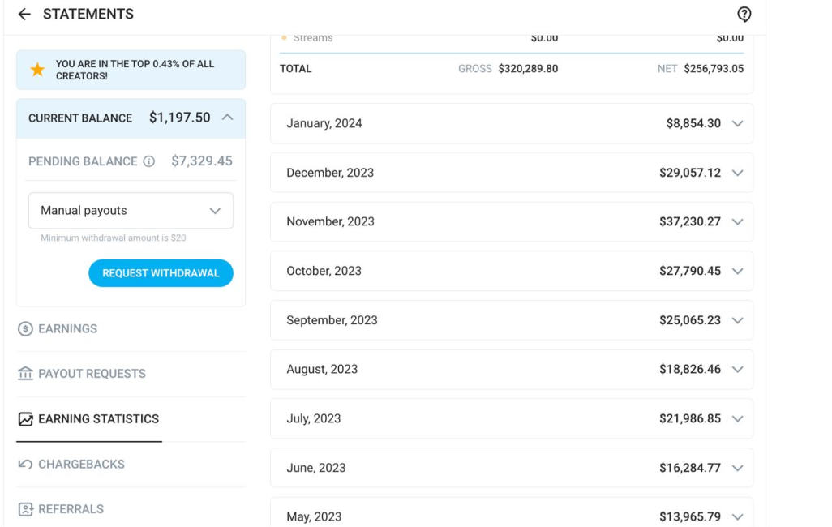Screen dimensions: 832x527
Task: Click the Request Withdrawal button
Action: coord(161,273)
